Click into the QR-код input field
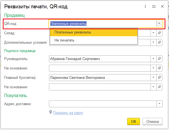 tap(103, 24)
